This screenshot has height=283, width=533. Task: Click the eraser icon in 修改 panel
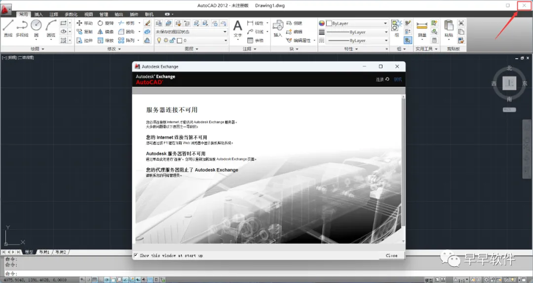pyautogui.click(x=147, y=23)
